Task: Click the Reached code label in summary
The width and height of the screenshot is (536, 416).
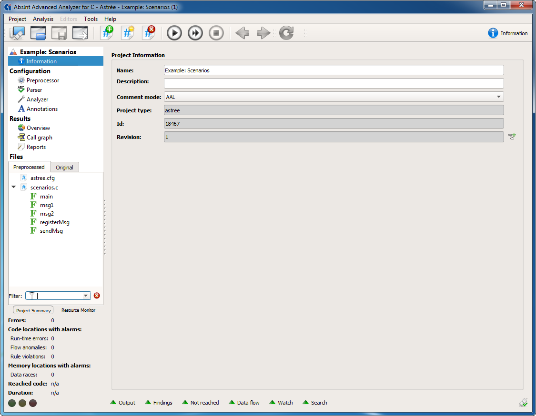Action: (28, 384)
